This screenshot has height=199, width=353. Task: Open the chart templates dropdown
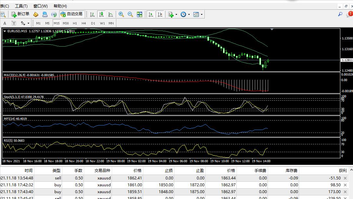[x=198, y=14]
